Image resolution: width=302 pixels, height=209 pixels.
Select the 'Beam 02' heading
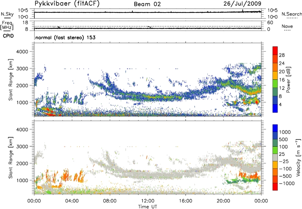click(x=147, y=4)
